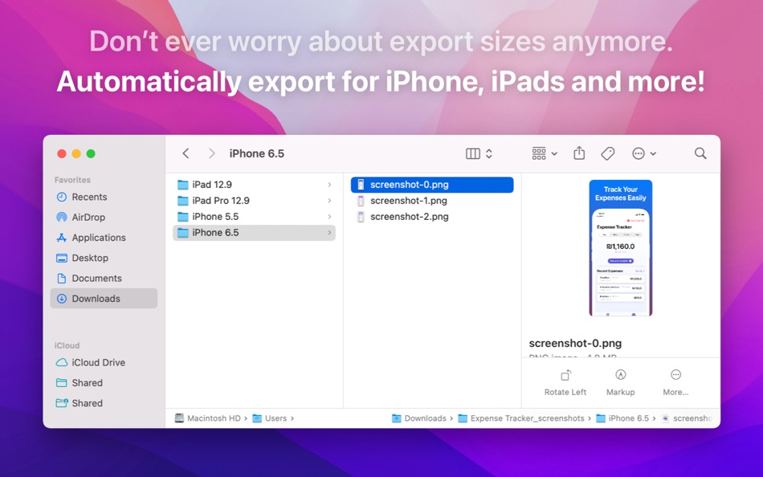The image size is (763, 477).
Task: Expand the action menu dropdown arrow
Action: point(653,154)
